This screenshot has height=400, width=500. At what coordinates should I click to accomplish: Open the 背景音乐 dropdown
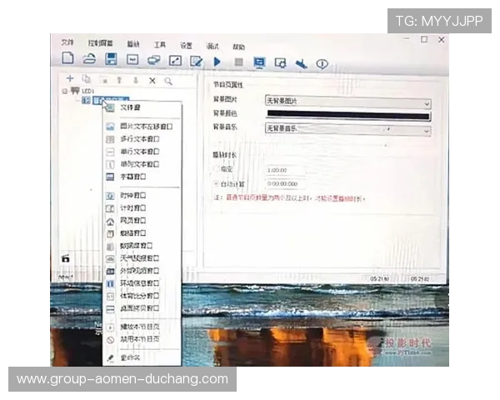(347, 129)
